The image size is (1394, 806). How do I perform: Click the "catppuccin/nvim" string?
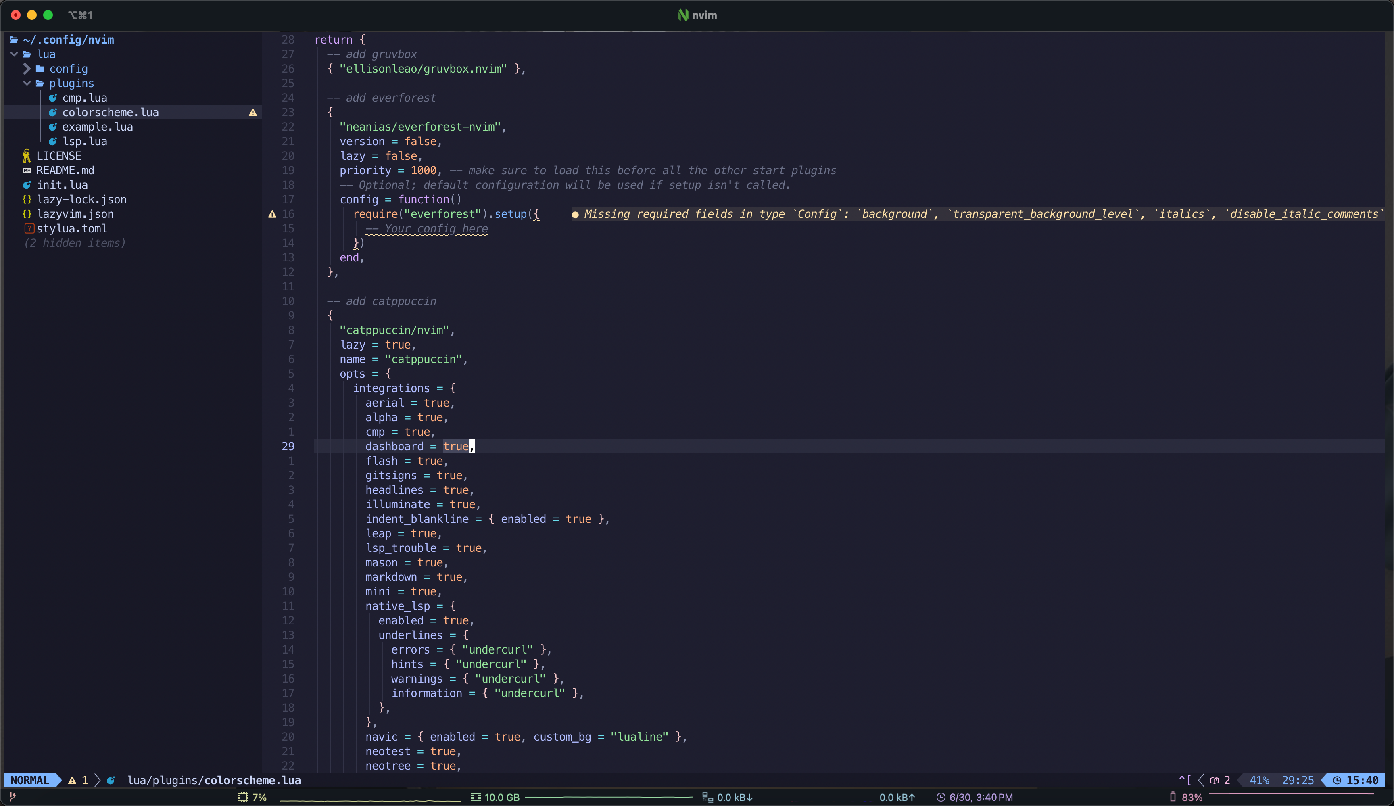pyautogui.click(x=394, y=330)
